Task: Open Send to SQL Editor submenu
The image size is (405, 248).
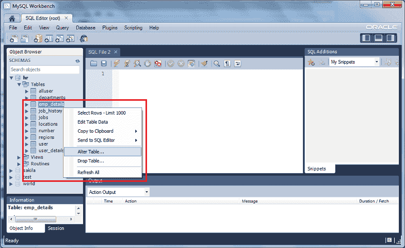Action: pyautogui.click(x=103, y=140)
